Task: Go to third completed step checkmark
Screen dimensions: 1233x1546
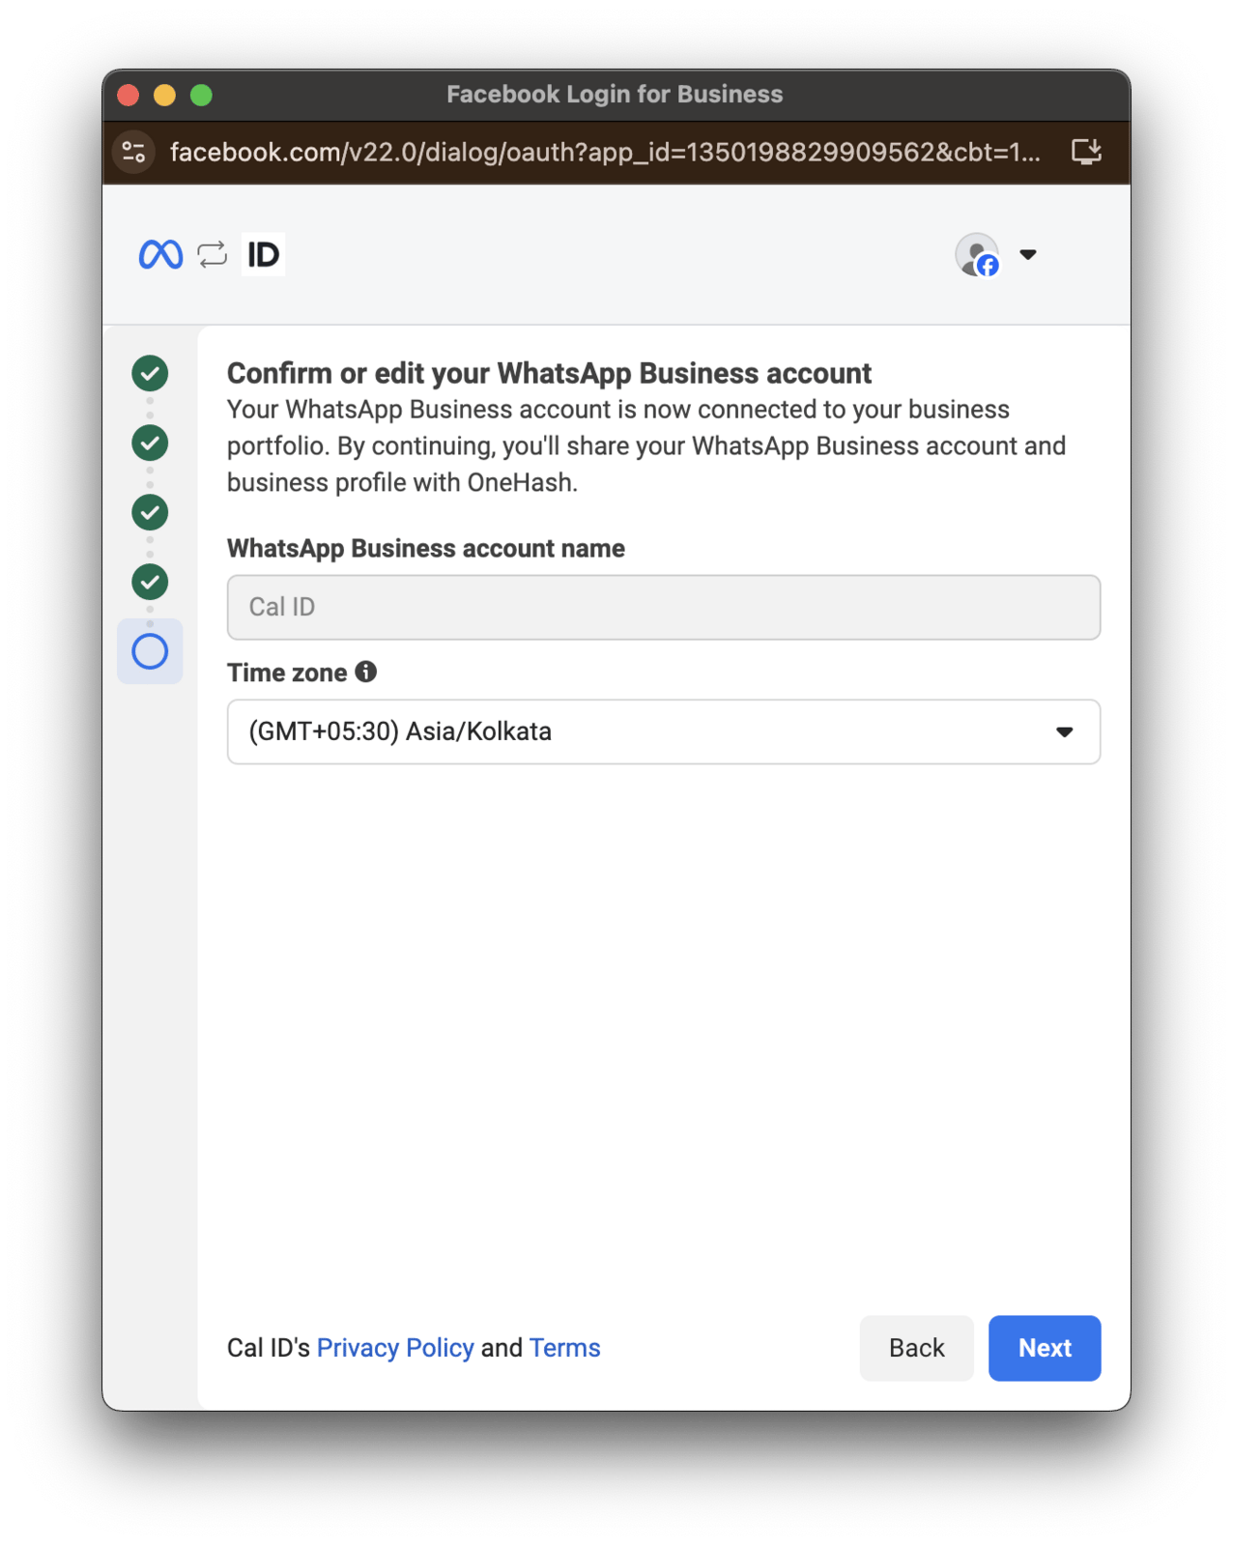Action: [x=150, y=512]
